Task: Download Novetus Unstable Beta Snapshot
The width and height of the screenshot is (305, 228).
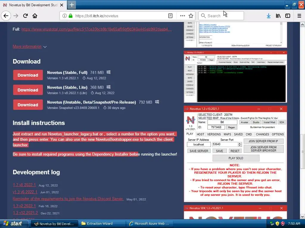Action: point(28,105)
